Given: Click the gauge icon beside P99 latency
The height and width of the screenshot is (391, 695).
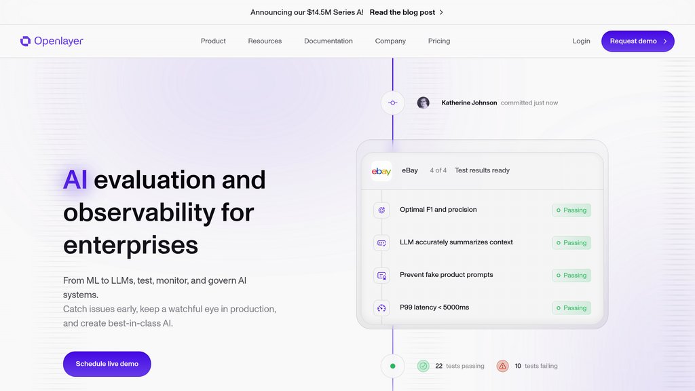Looking at the screenshot, I should (381, 308).
